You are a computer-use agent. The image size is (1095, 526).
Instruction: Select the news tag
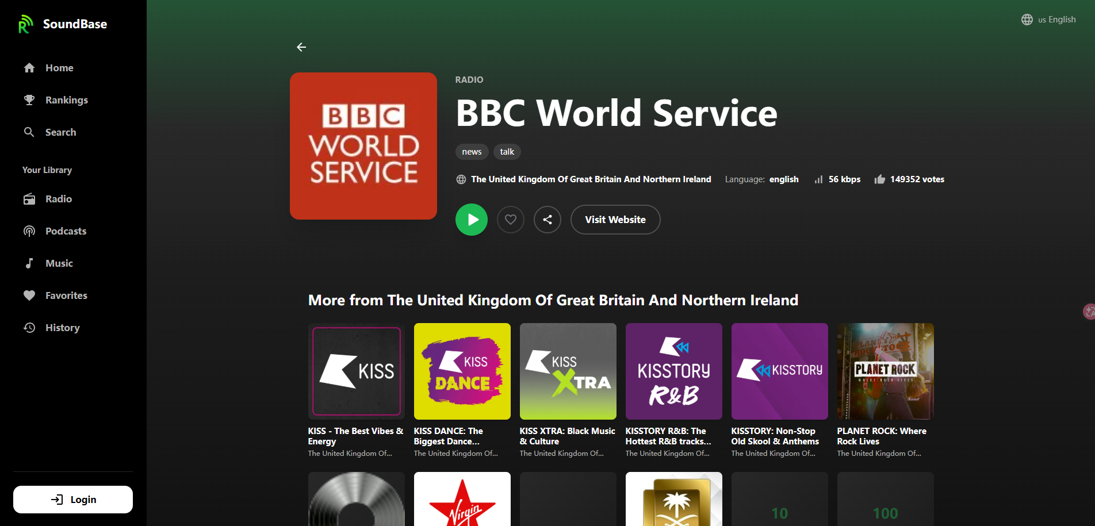coord(472,152)
